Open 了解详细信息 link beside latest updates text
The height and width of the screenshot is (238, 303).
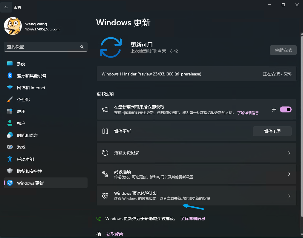coord(248,113)
